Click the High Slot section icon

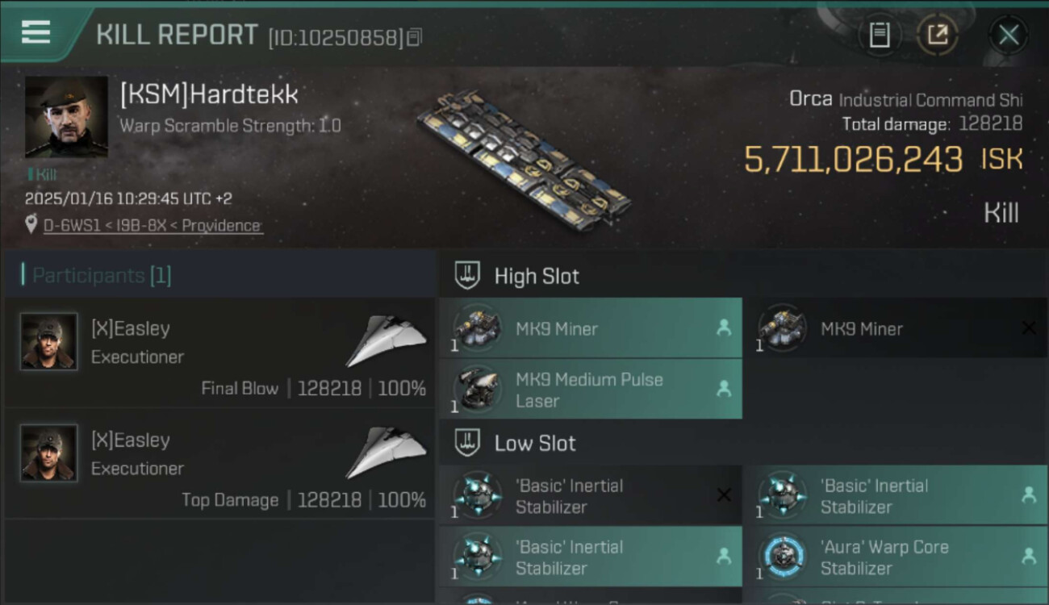click(468, 275)
